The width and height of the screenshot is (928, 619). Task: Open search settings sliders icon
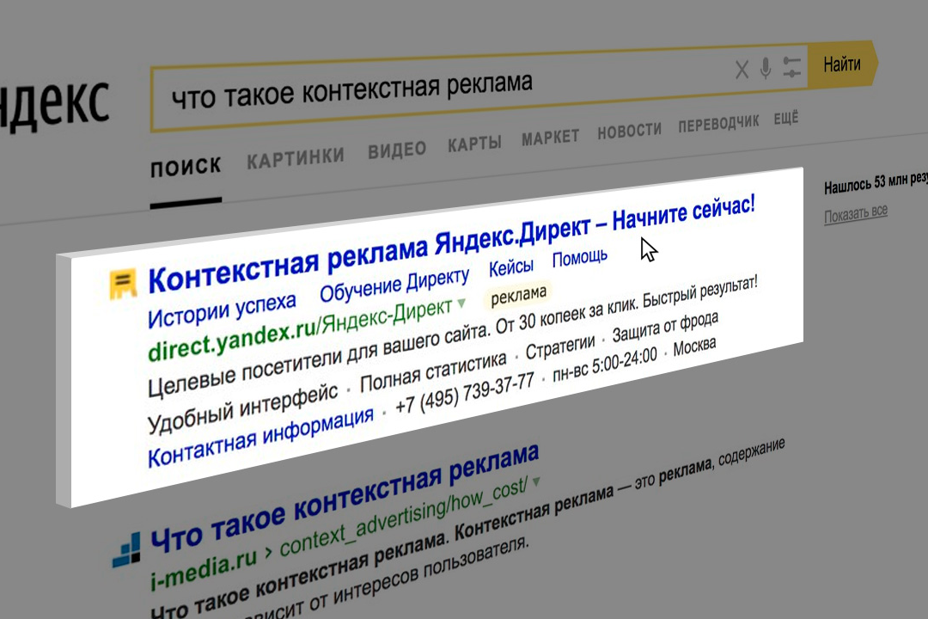point(791,69)
